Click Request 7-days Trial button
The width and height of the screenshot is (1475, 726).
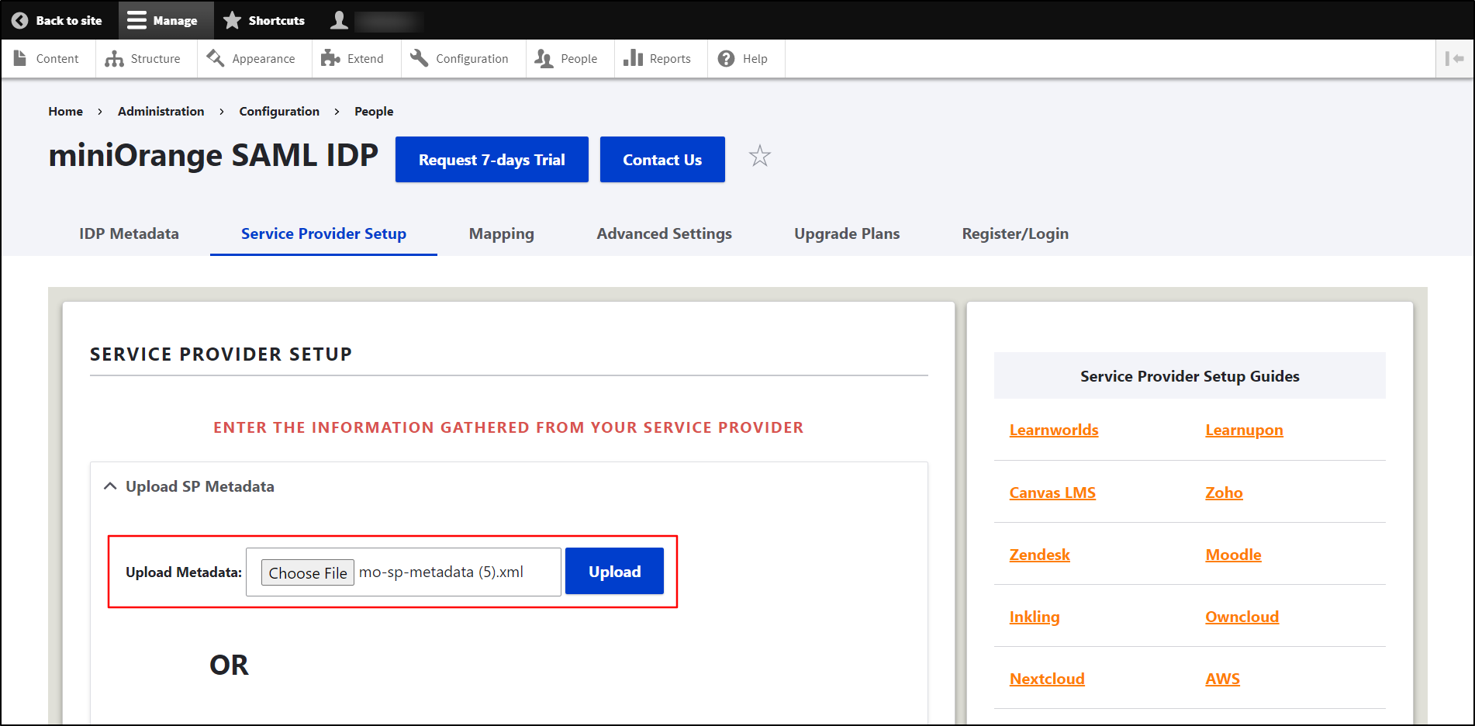pyautogui.click(x=492, y=160)
